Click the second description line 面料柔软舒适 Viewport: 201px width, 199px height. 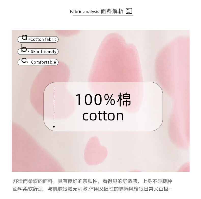(x=92, y=189)
